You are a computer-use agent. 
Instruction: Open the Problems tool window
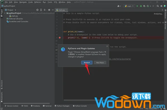click(35, 106)
